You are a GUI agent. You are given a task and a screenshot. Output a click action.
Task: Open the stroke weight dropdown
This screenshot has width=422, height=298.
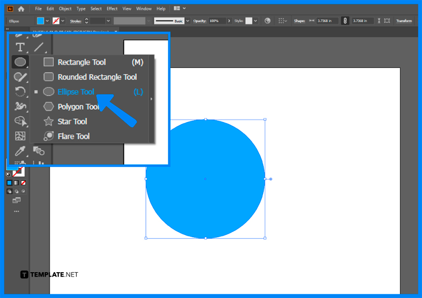(x=109, y=21)
